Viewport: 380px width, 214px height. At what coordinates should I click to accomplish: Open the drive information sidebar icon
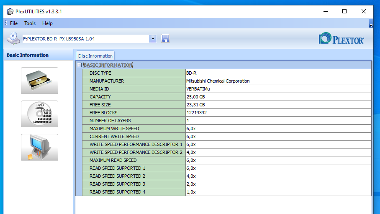click(39, 81)
